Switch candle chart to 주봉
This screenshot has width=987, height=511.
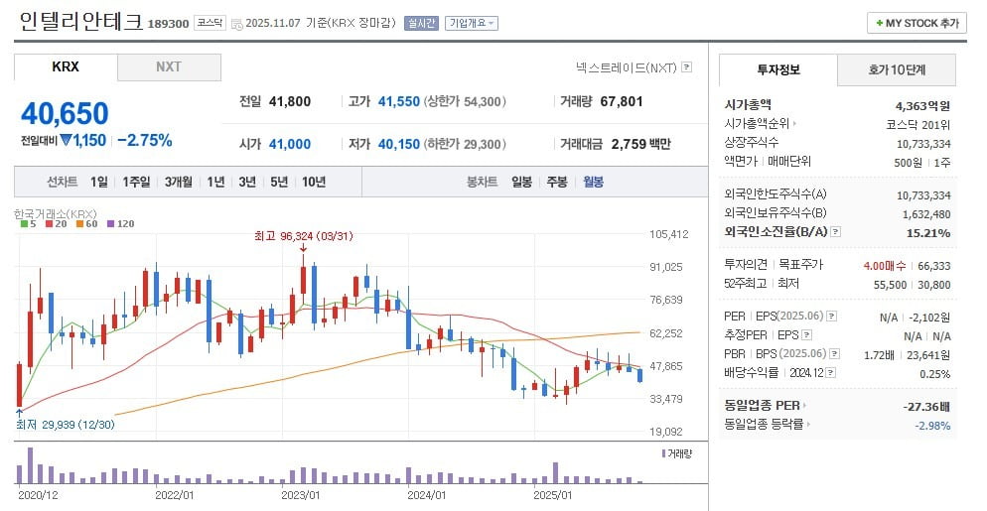[557, 182]
